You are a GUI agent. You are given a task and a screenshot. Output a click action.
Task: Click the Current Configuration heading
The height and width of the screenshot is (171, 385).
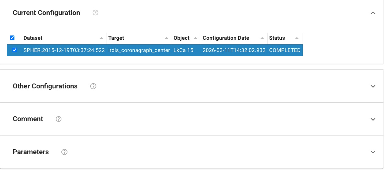click(46, 13)
